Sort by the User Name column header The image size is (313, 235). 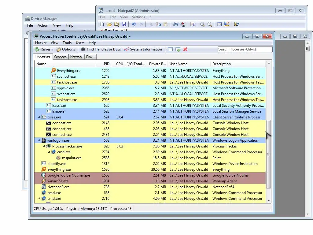click(x=189, y=64)
